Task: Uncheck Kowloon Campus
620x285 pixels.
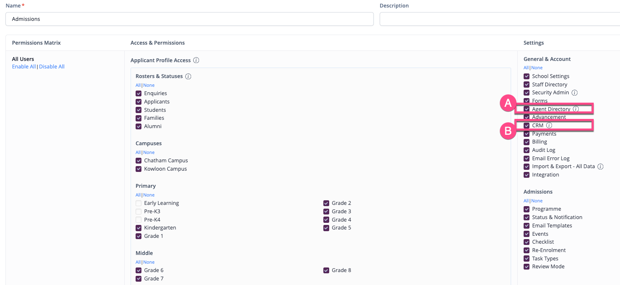Action: pyautogui.click(x=139, y=169)
